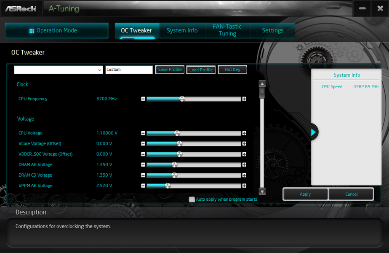This screenshot has height=253, width=389.
Task: Click the settings list scrollbar thumb
Action: point(262,93)
